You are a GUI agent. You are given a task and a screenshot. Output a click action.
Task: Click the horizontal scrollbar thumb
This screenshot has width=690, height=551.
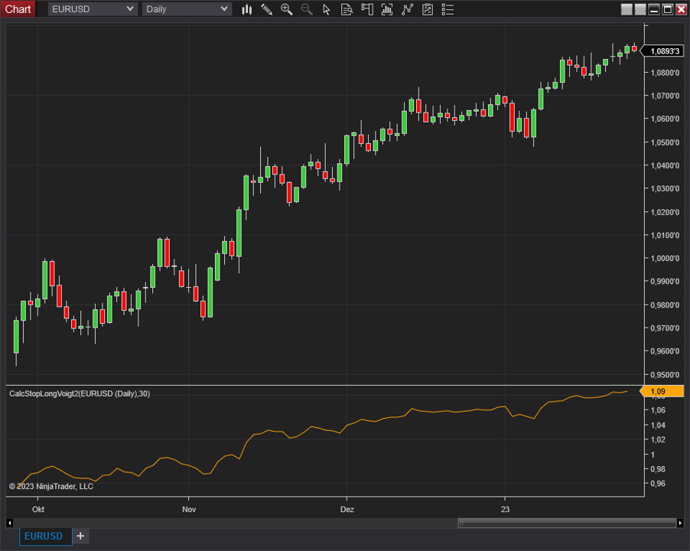pos(566,523)
